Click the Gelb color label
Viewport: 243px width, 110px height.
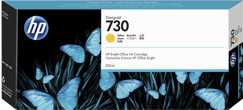coord(120,41)
